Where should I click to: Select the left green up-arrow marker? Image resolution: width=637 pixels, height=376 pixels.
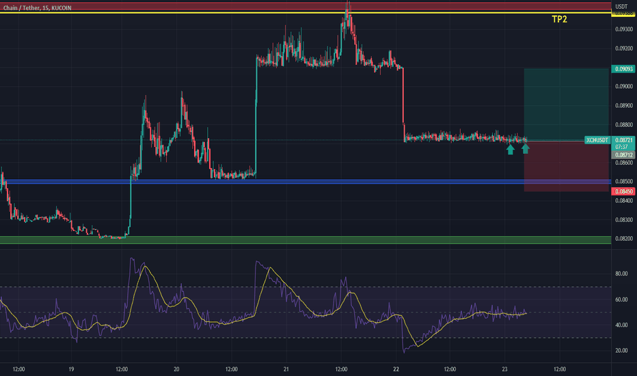511,150
